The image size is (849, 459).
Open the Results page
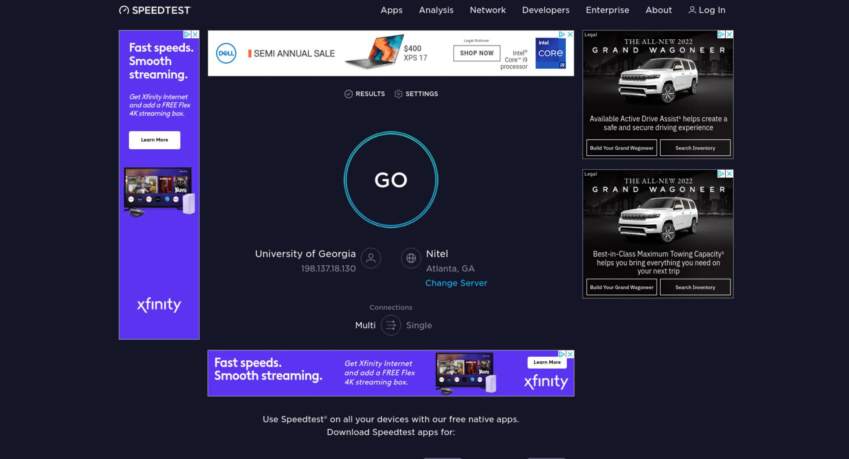pyautogui.click(x=364, y=94)
